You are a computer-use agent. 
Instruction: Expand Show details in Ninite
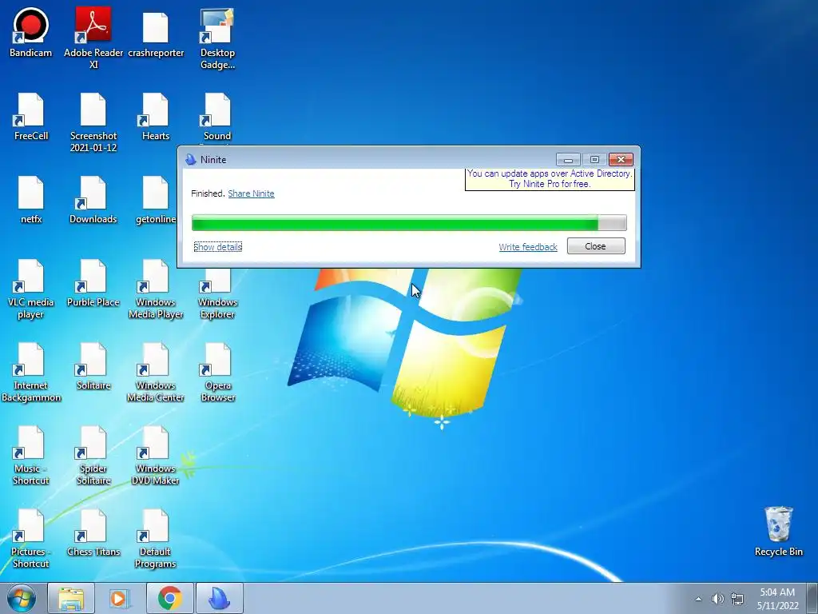(x=217, y=246)
